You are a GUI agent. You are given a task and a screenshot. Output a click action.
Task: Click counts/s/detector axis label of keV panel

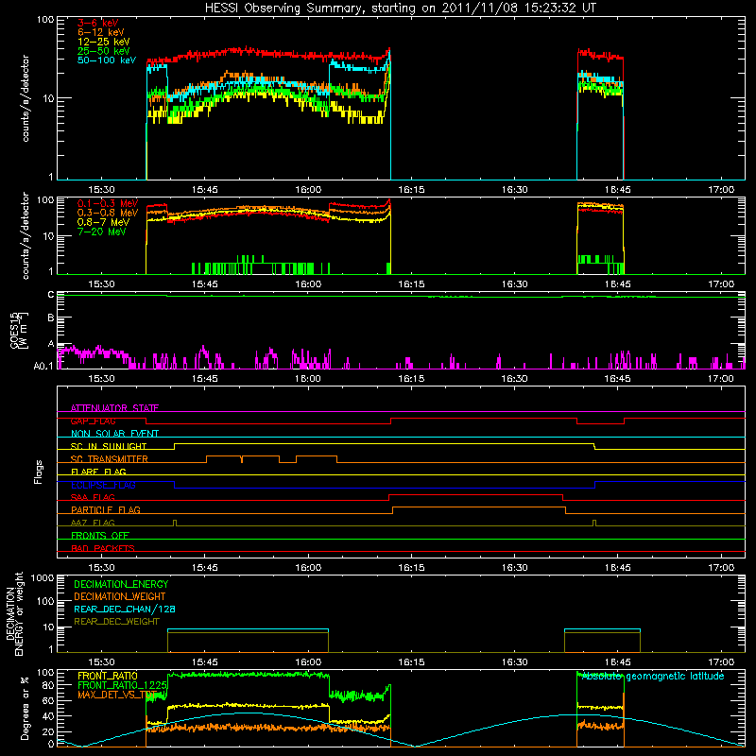[x=26, y=98]
